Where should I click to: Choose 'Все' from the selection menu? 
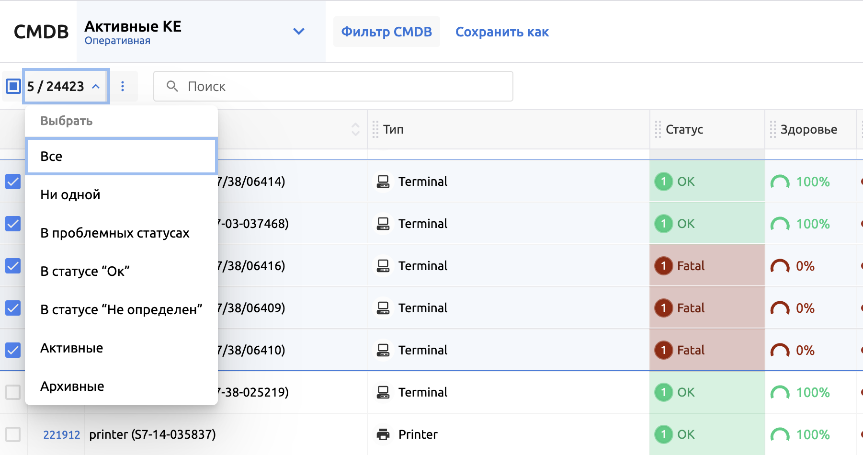(121, 157)
